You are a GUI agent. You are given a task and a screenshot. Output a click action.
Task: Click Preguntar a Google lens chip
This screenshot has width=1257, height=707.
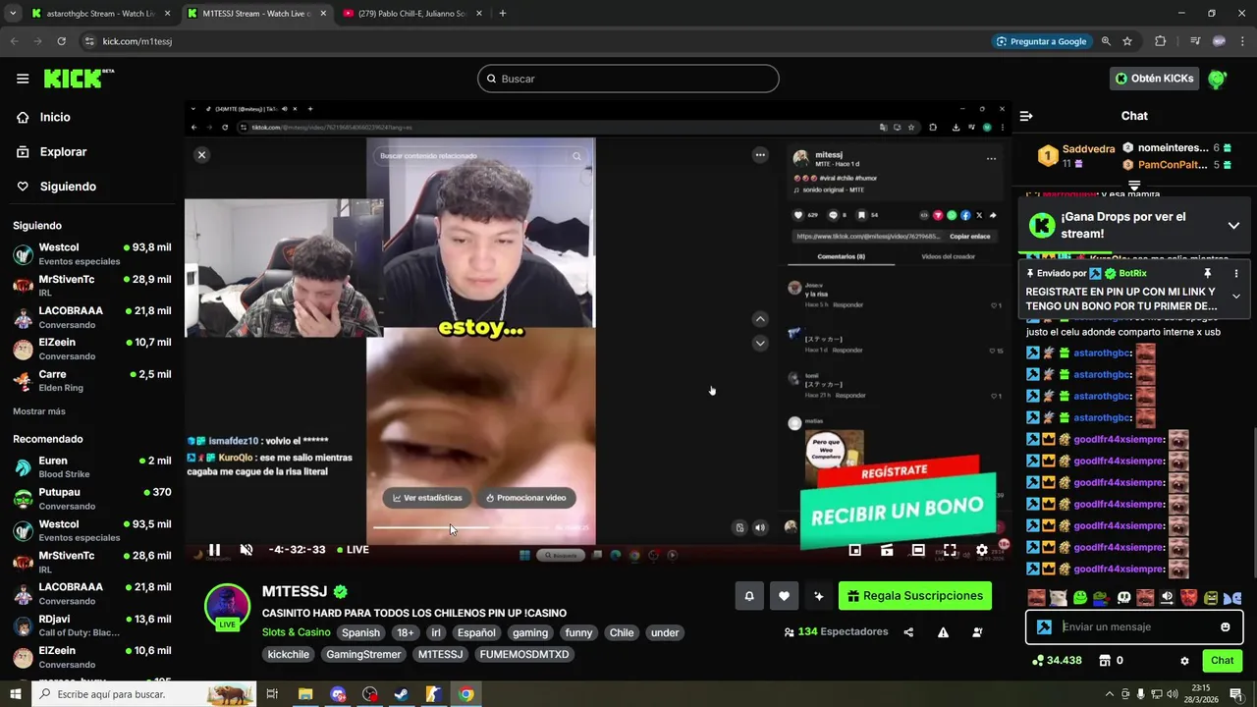(x=1041, y=41)
